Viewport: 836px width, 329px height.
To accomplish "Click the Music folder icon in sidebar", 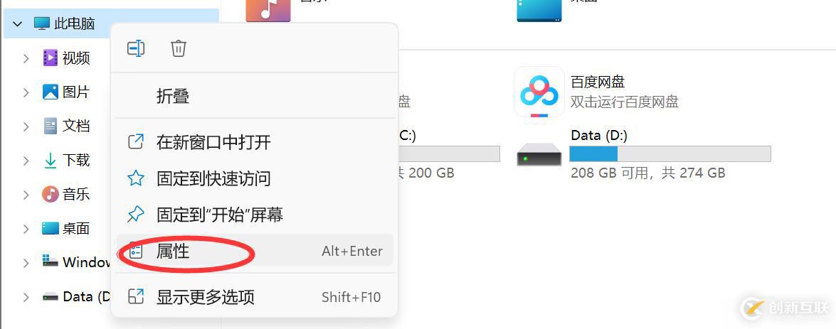I will (50, 194).
